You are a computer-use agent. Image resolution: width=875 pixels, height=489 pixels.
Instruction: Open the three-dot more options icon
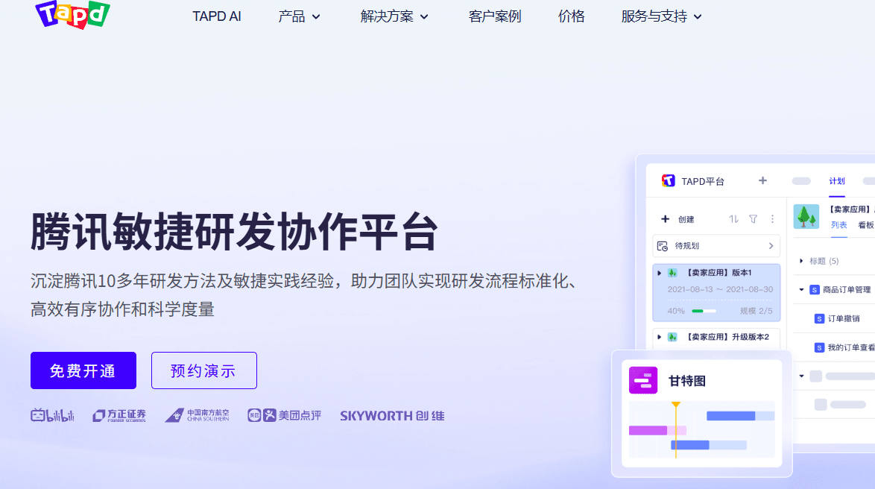pos(772,219)
